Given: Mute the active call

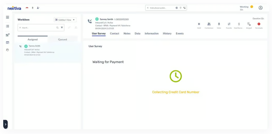Looking at the screenshot, I should pos(219,25).
